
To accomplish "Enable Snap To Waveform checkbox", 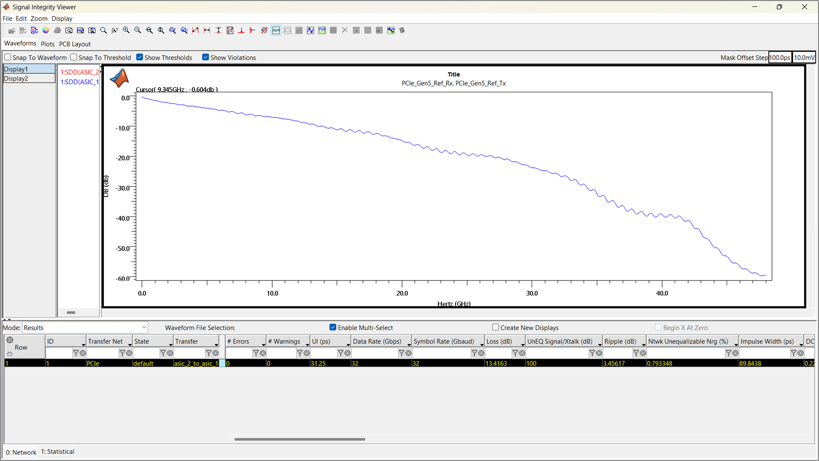I will click(8, 57).
